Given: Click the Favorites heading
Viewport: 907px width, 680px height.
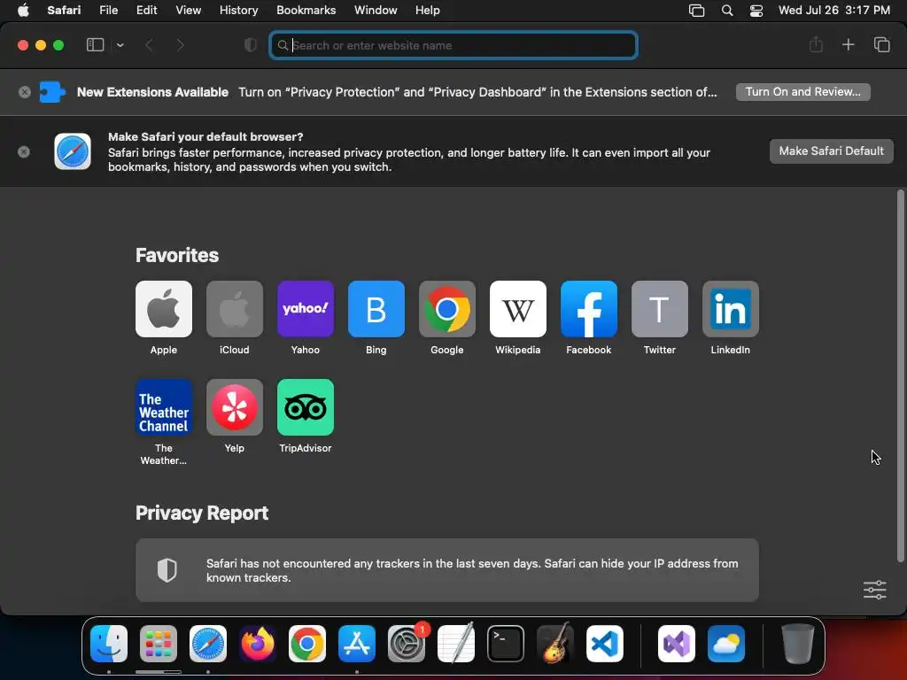Looking at the screenshot, I should point(177,255).
